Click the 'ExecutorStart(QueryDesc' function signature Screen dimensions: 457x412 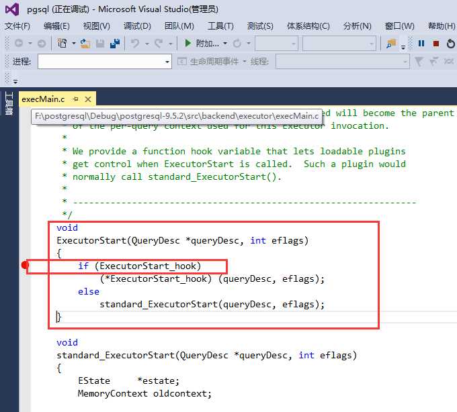tap(182, 241)
